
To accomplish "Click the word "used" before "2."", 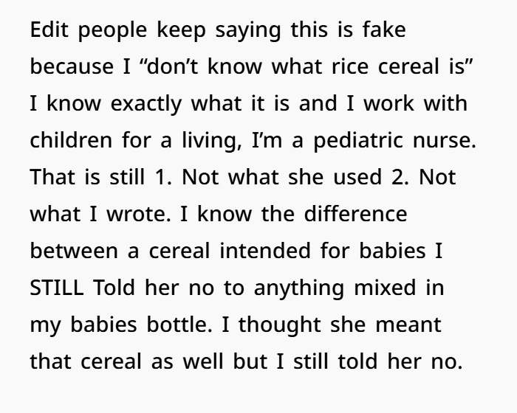I will [357, 177].
